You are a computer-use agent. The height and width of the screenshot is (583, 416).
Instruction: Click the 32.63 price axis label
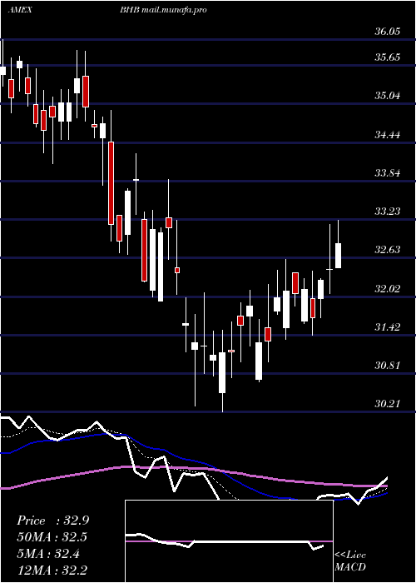tap(388, 250)
